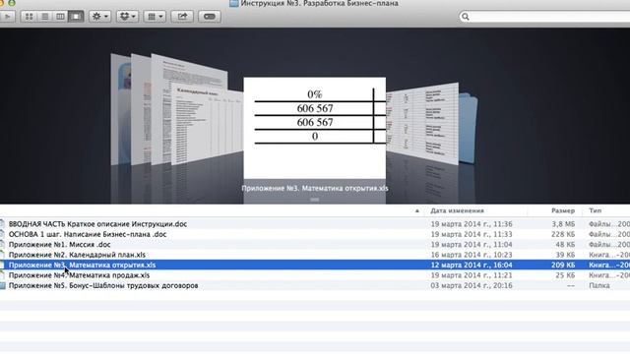The image size is (630, 354).
Task: Click the Share toolbar button
Action: 182,17
